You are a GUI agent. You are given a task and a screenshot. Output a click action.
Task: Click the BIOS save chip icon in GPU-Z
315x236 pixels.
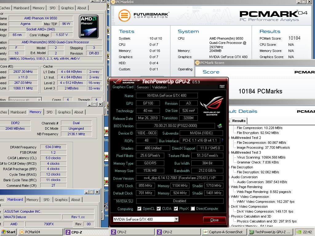220,126
